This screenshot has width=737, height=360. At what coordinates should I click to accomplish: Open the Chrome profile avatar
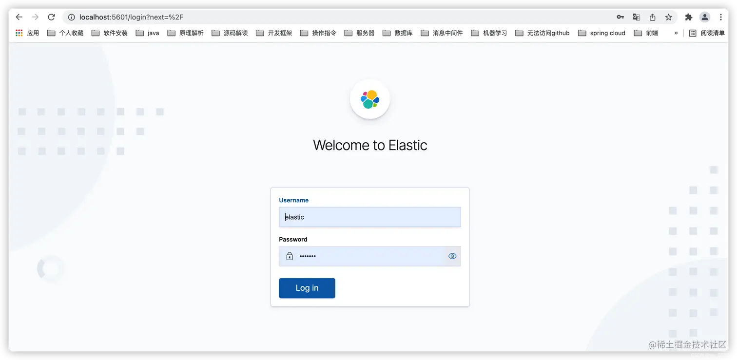[x=705, y=17]
